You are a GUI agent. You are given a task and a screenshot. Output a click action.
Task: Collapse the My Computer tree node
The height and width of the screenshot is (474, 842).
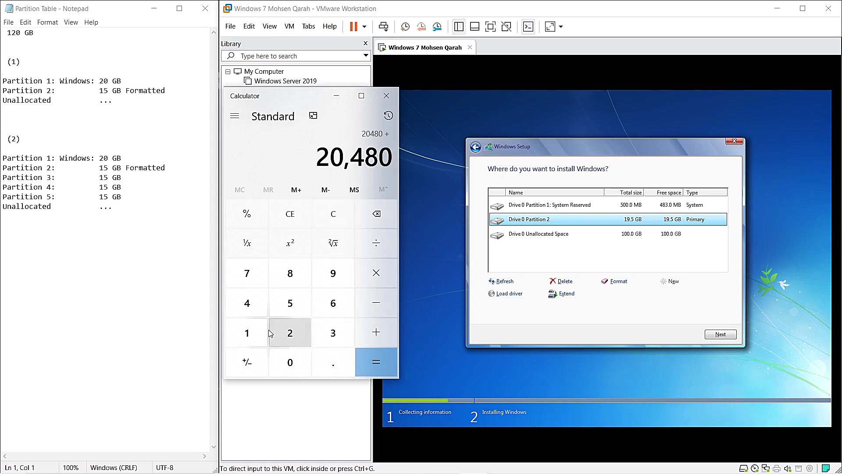[x=228, y=72]
